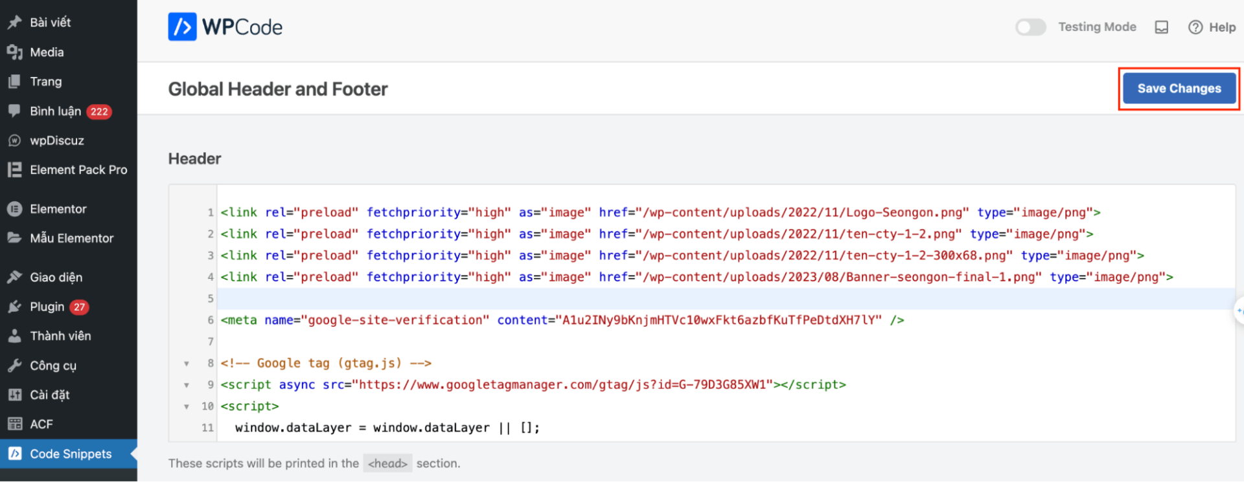Screen dimensions: 1244x482
Task: Click the 222 comments badge
Action: 99,112
